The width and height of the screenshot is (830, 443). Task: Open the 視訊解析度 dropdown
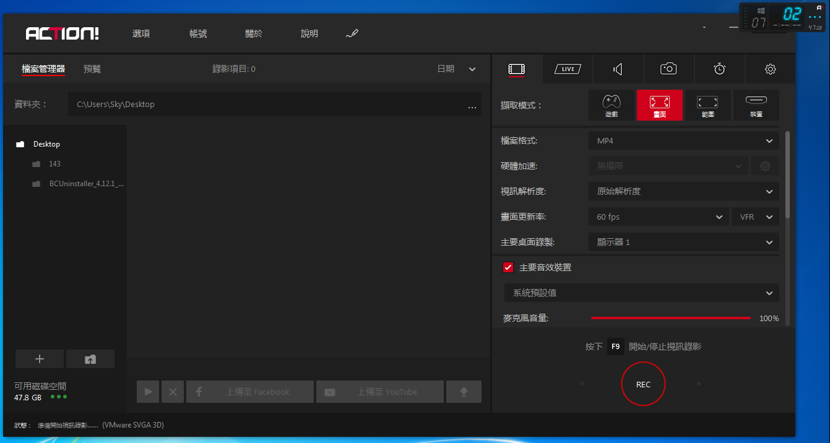point(684,191)
